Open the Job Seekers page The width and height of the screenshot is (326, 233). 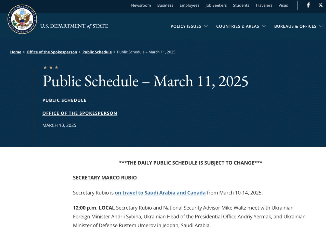[216, 5]
